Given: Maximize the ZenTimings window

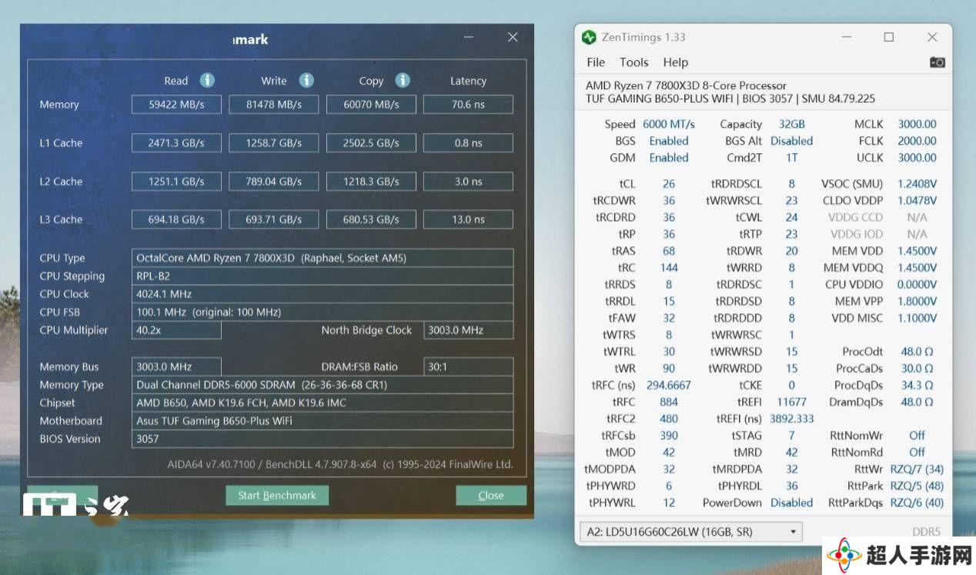Looking at the screenshot, I should pos(889,37).
